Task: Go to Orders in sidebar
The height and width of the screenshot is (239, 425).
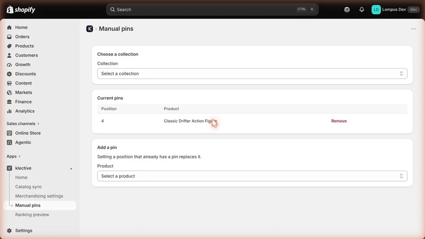Action: point(22,37)
